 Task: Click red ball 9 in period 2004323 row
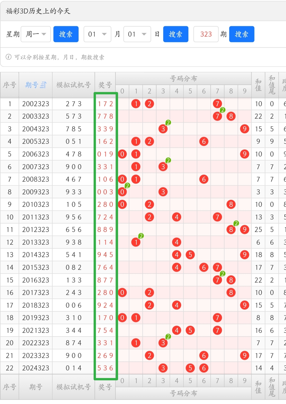point(245,129)
